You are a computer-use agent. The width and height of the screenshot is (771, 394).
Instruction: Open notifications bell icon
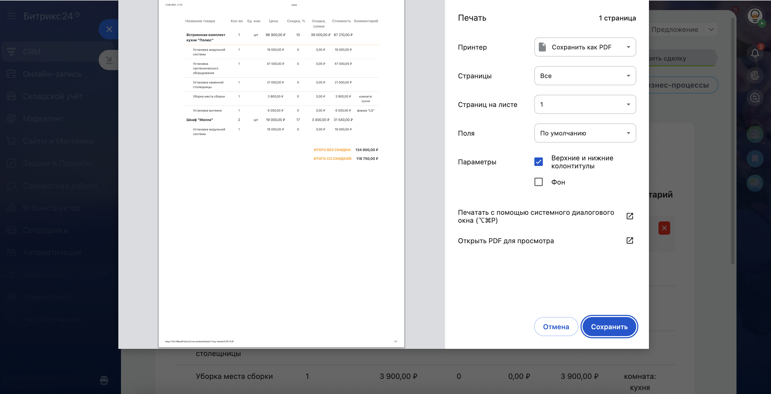(x=755, y=53)
